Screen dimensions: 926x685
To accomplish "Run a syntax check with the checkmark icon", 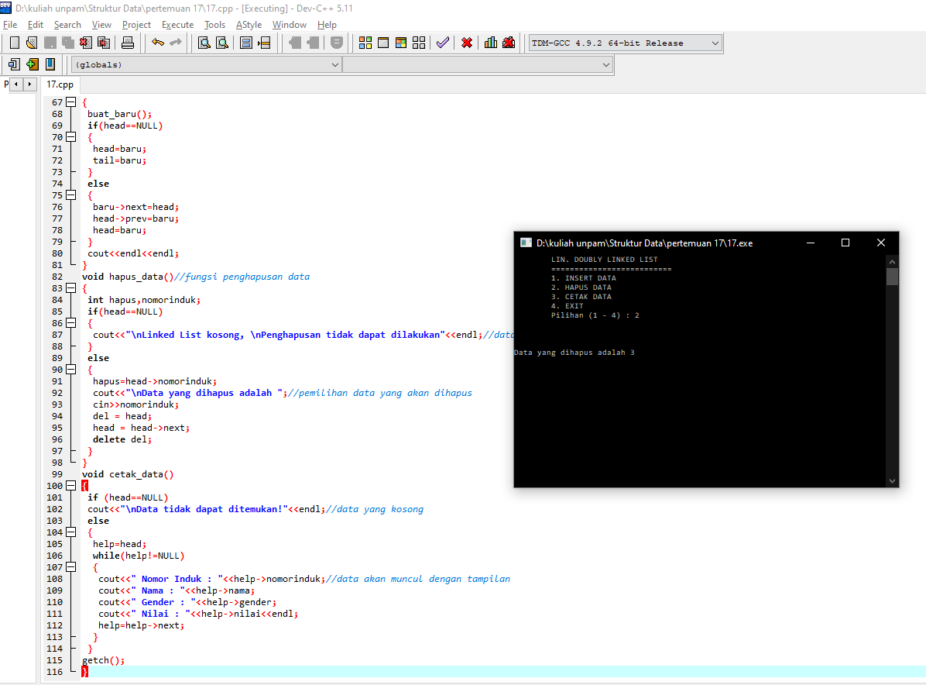I will click(443, 43).
